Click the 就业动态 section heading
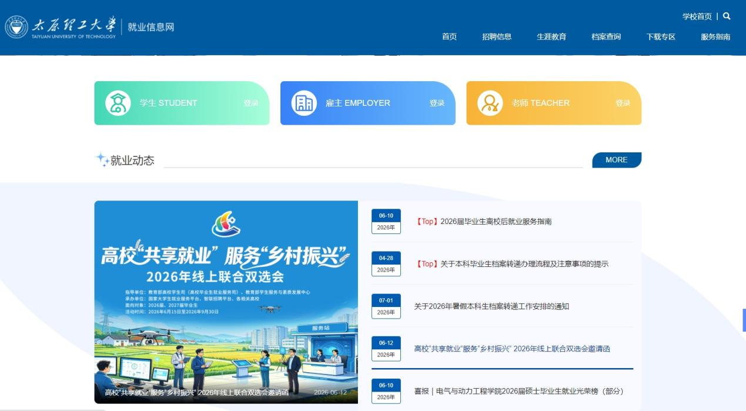 [x=132, y=161]
